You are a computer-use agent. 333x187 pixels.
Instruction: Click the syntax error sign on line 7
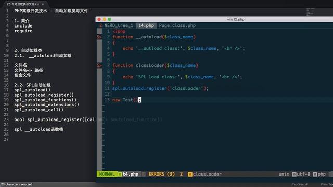point(99,65)
